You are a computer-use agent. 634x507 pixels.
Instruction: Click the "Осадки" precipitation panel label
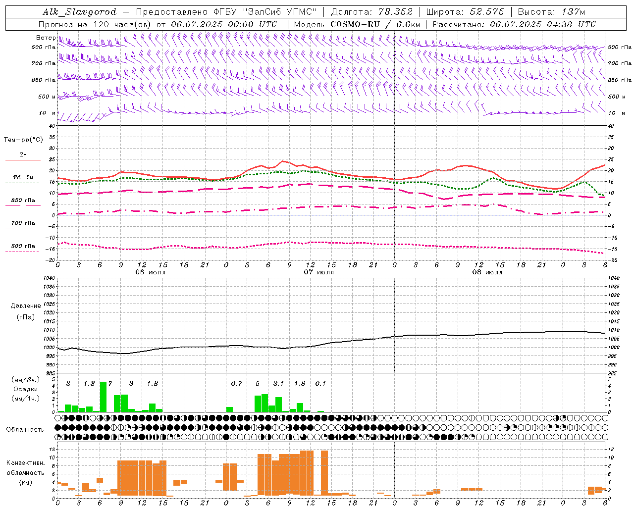[x=25, y=389]
